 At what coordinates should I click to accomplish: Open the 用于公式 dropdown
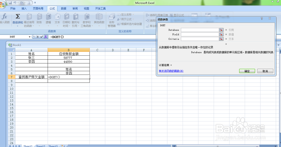tap(125, 19)
